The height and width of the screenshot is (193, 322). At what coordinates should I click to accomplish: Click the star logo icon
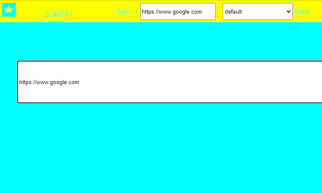9,9
